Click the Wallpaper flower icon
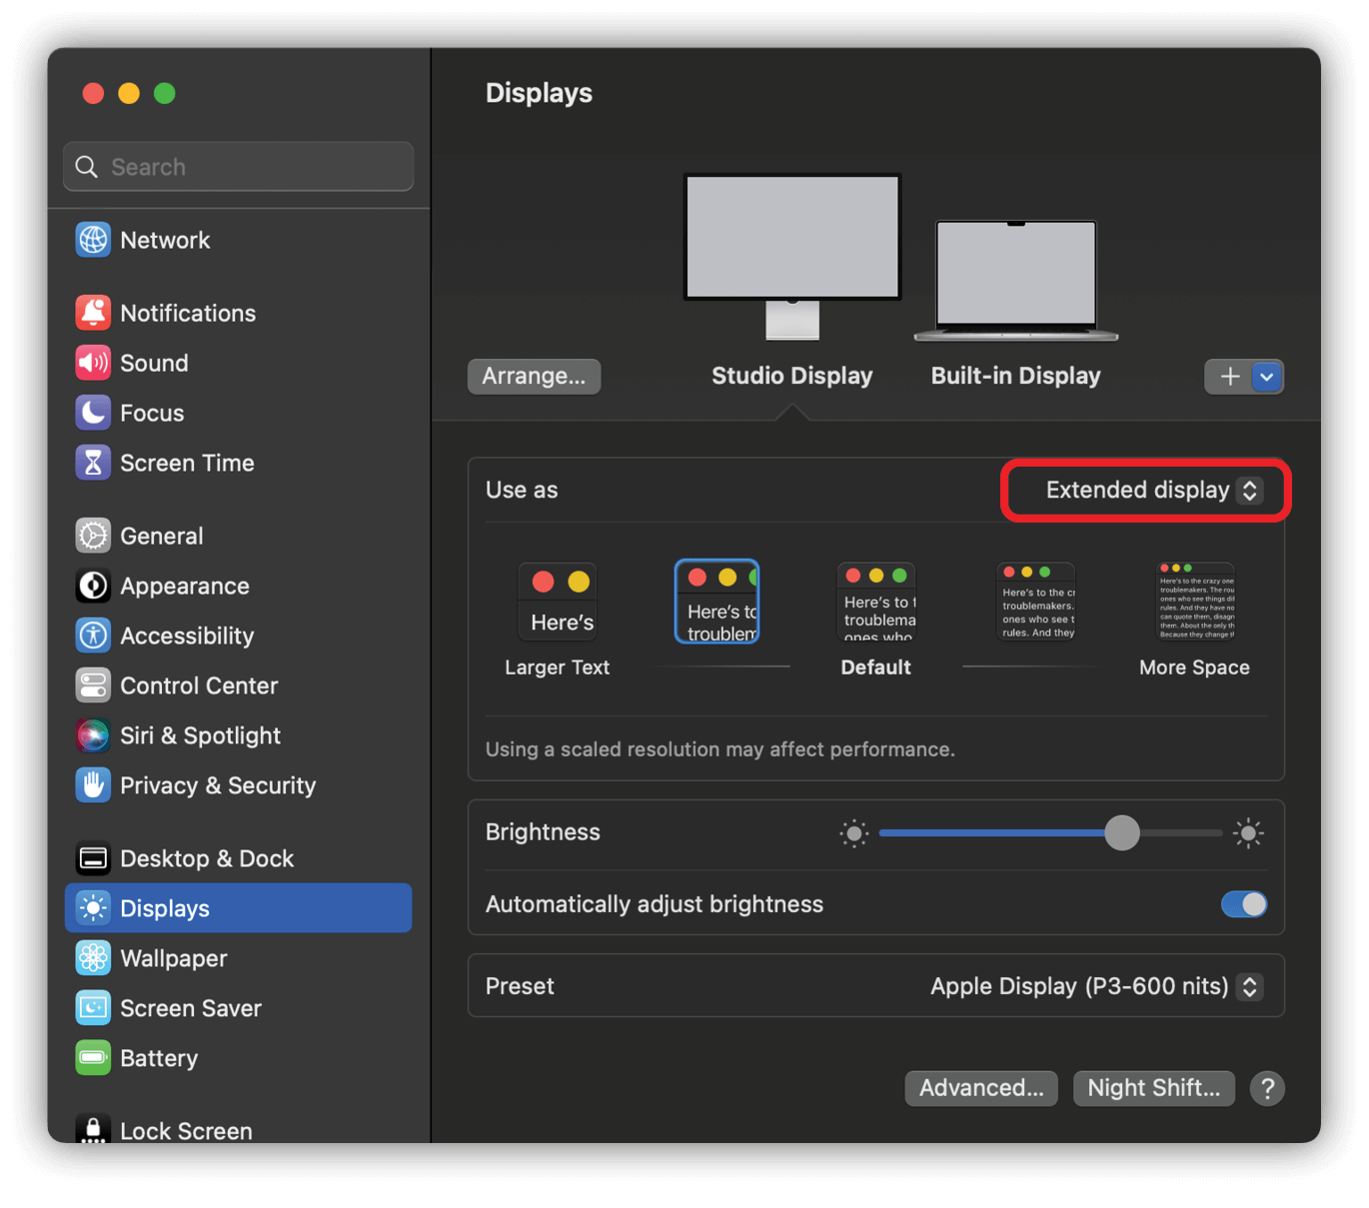The width and height of the screenshot is (1369, 1208). tap(93, 958)
